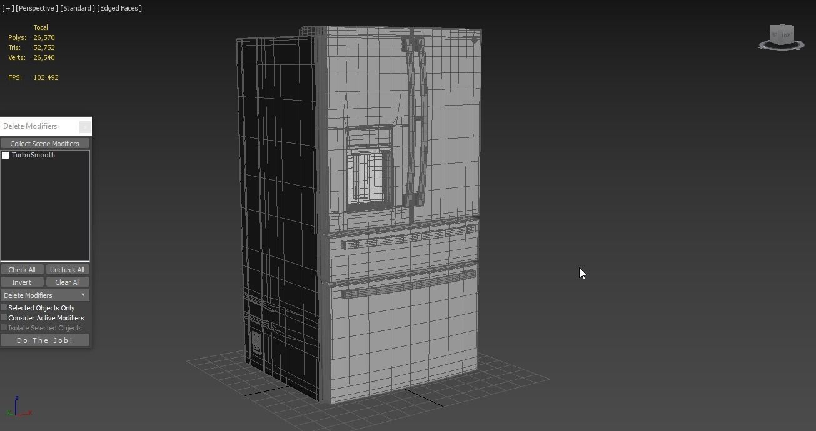Open the [Edged Faces] viewport menu
Screen dimensions: 816x431
(x=119, y=8)
